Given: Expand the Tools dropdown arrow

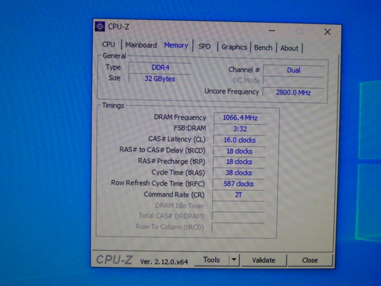Looking at the screenshot, I should (x=234, y=260).
